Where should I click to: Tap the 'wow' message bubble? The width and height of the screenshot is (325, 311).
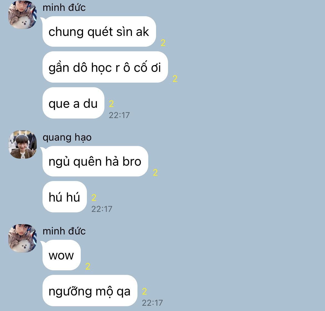[x=62, y=255]
